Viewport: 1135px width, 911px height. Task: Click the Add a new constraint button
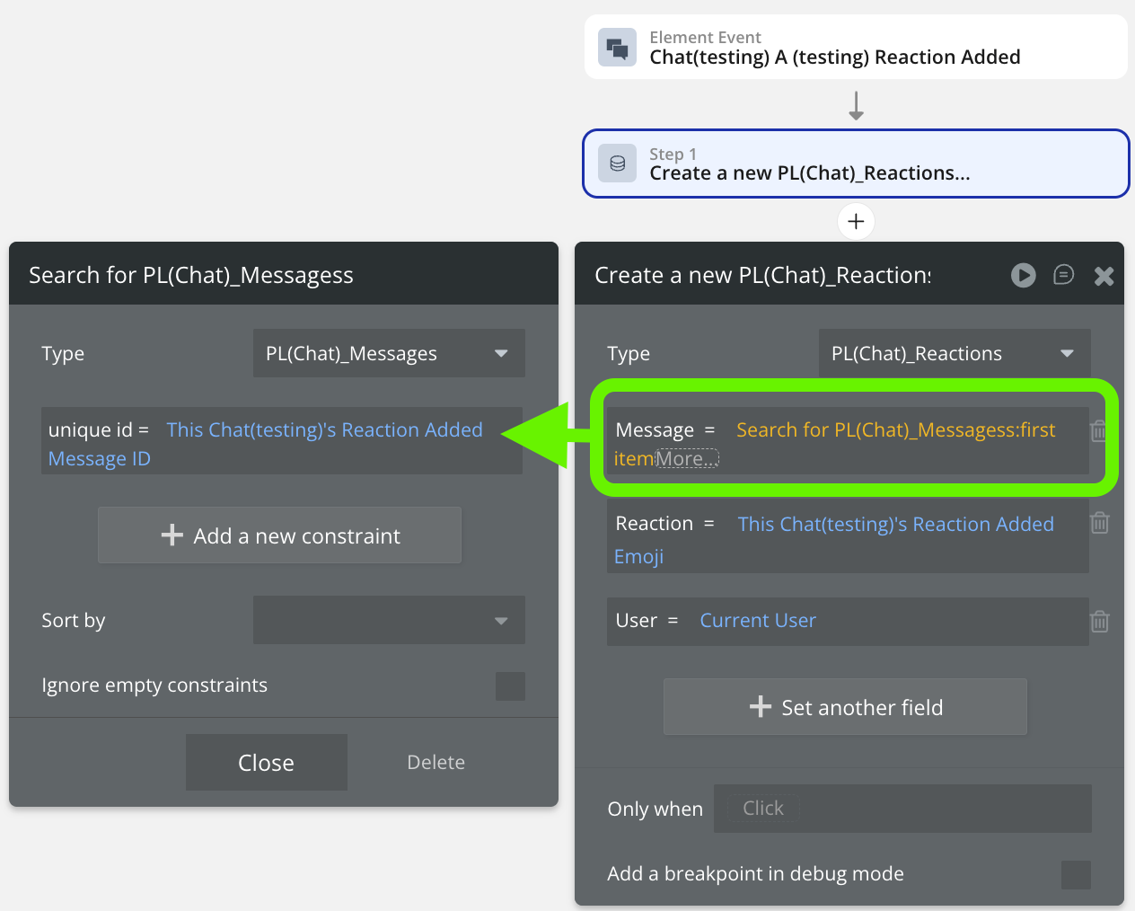pos(279,535)
